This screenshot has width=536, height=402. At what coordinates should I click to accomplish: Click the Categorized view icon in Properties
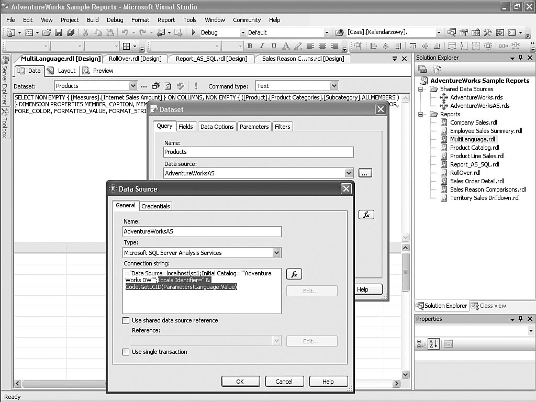coord(421,344)
